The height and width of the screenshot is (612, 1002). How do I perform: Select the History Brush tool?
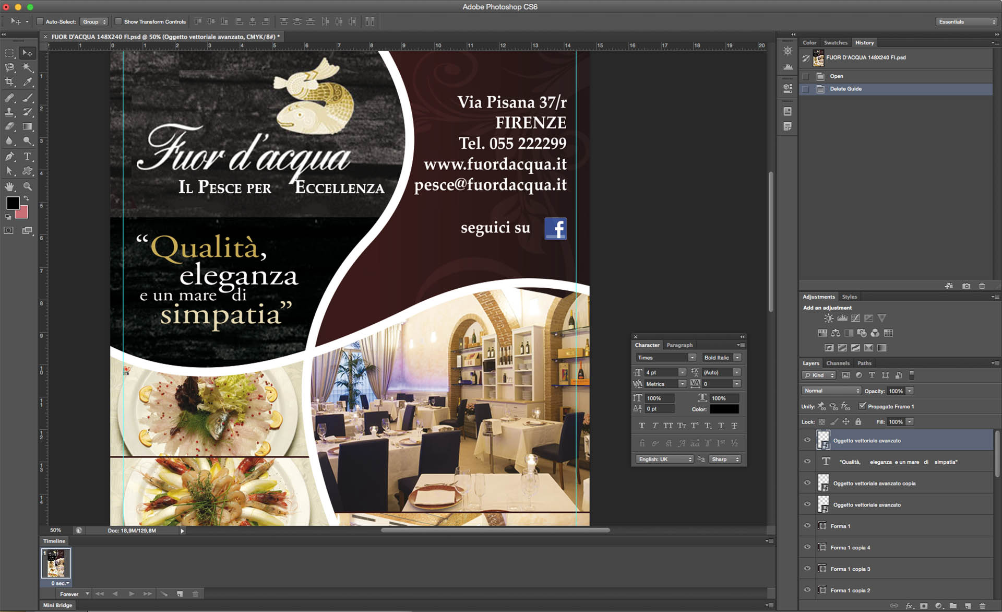click(x=27, y=112)
